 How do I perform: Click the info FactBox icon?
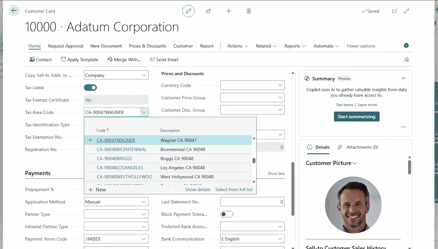[406, 46]
